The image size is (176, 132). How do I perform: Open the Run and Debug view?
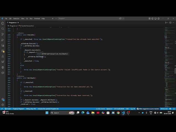(3, 40)
